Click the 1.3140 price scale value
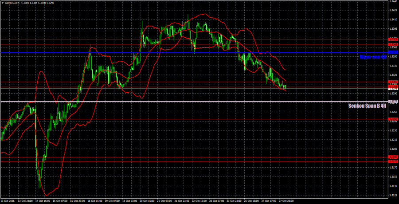 [393, 186]
